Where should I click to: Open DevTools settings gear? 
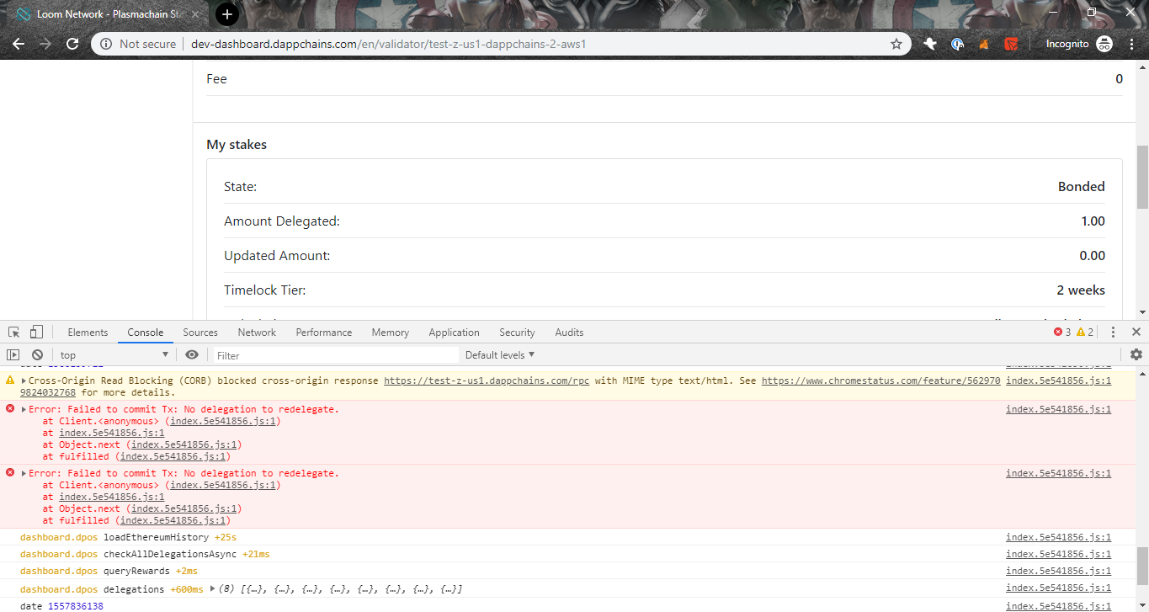tap(1136, 354)
